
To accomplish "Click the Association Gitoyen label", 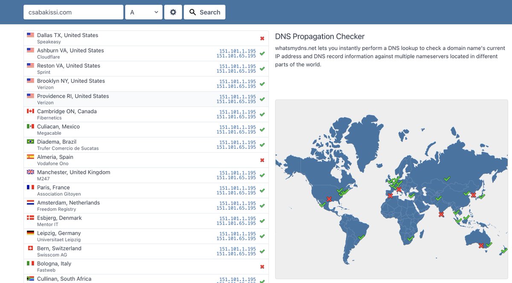I will coord(59,194).
